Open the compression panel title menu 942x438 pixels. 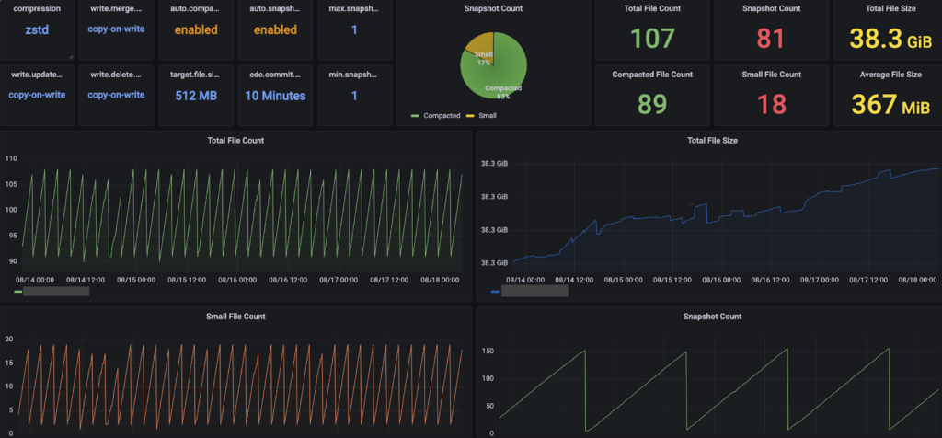coord(37,8)
